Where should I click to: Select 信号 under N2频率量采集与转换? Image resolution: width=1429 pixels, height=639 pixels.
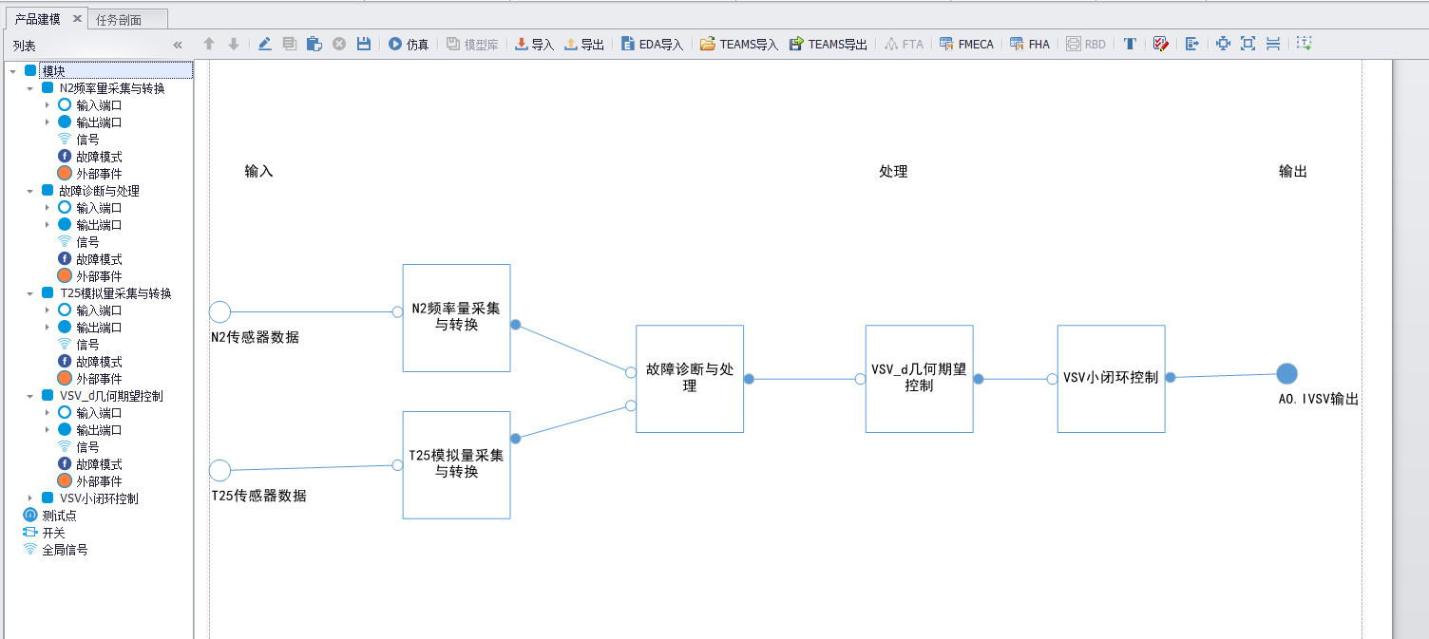point(87,140)
